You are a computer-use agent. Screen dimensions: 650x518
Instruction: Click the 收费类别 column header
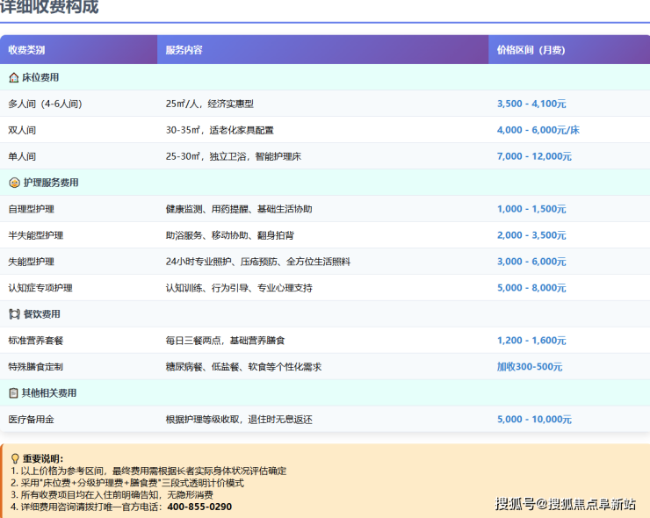click(x=26, y=50)
